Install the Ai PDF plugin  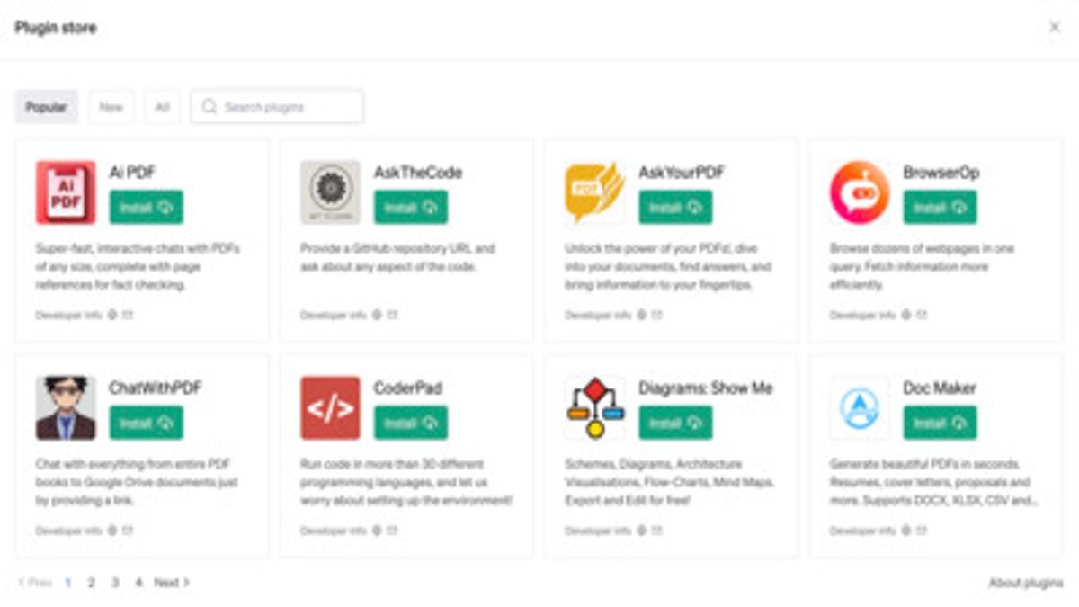click(x=146, y=208)
